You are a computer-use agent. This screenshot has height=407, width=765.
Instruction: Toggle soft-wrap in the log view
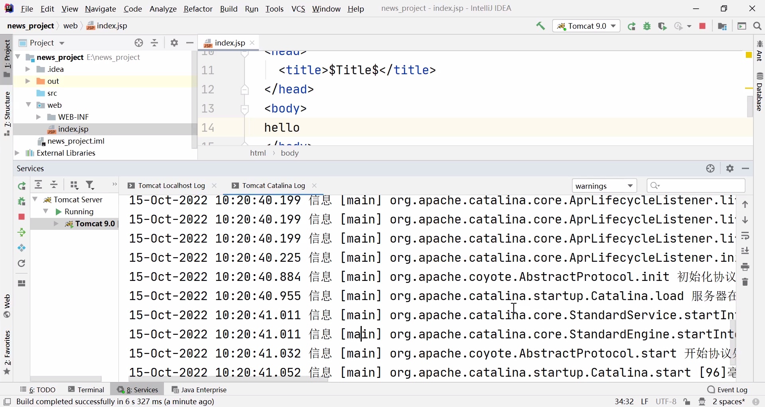coord(746,236)
